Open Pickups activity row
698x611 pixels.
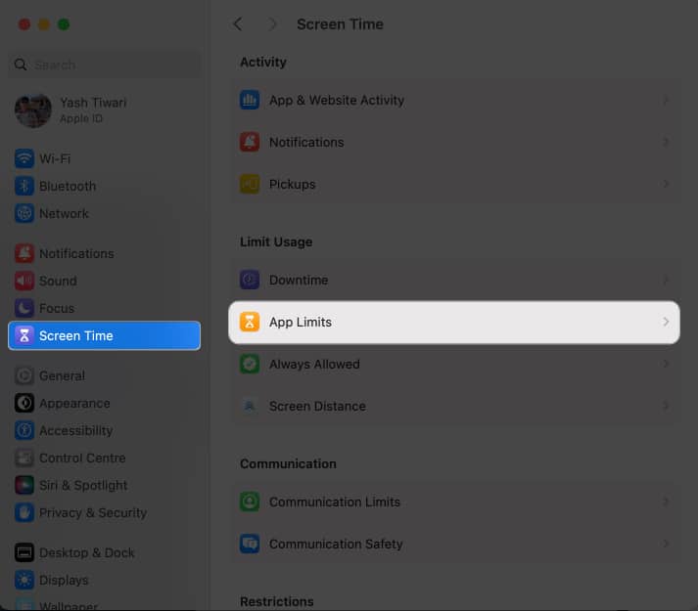[454, 184]
